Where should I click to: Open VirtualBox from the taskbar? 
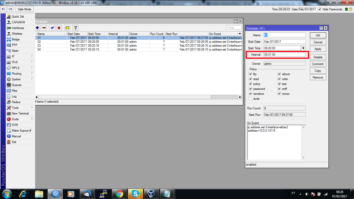[x=151, y=194]
